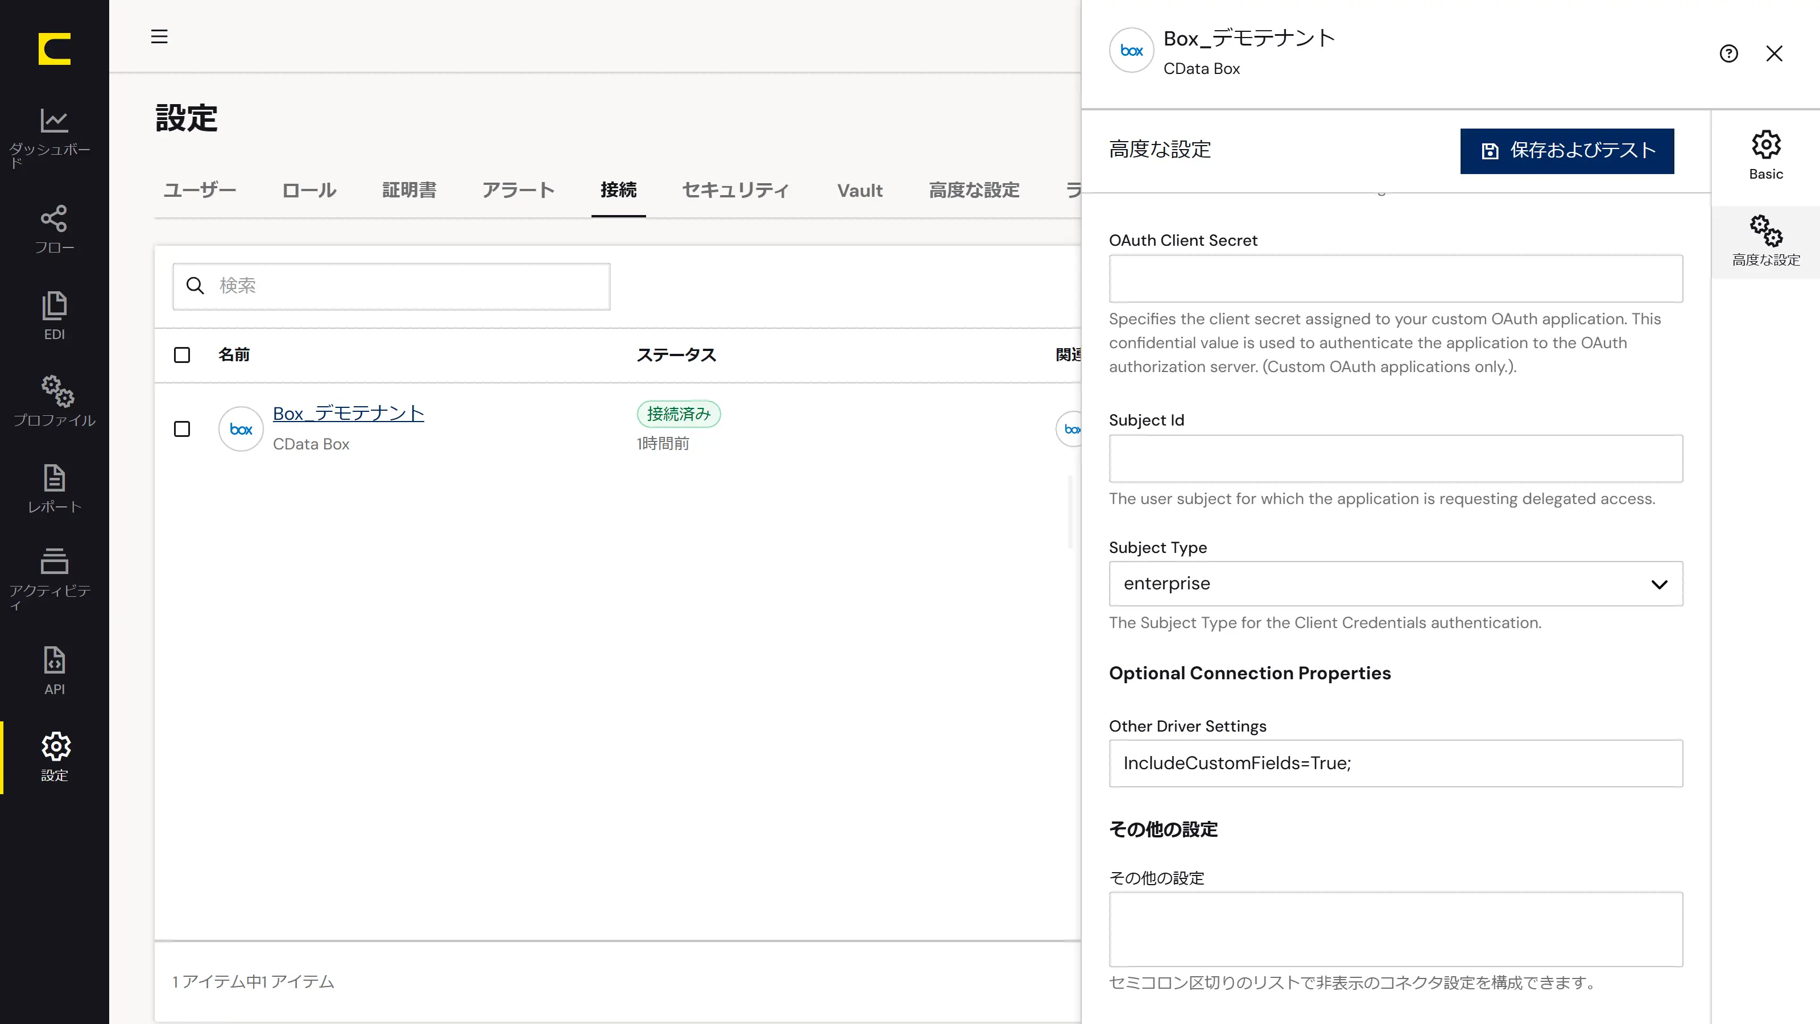1820x1024 pixels.
Task: Click the CData yellow logo icon
Action: [x=55, y=49]
